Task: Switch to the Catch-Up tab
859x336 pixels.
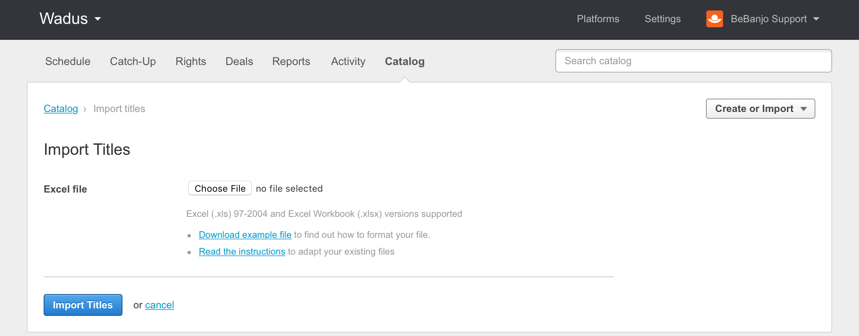Action: point(133,61)
